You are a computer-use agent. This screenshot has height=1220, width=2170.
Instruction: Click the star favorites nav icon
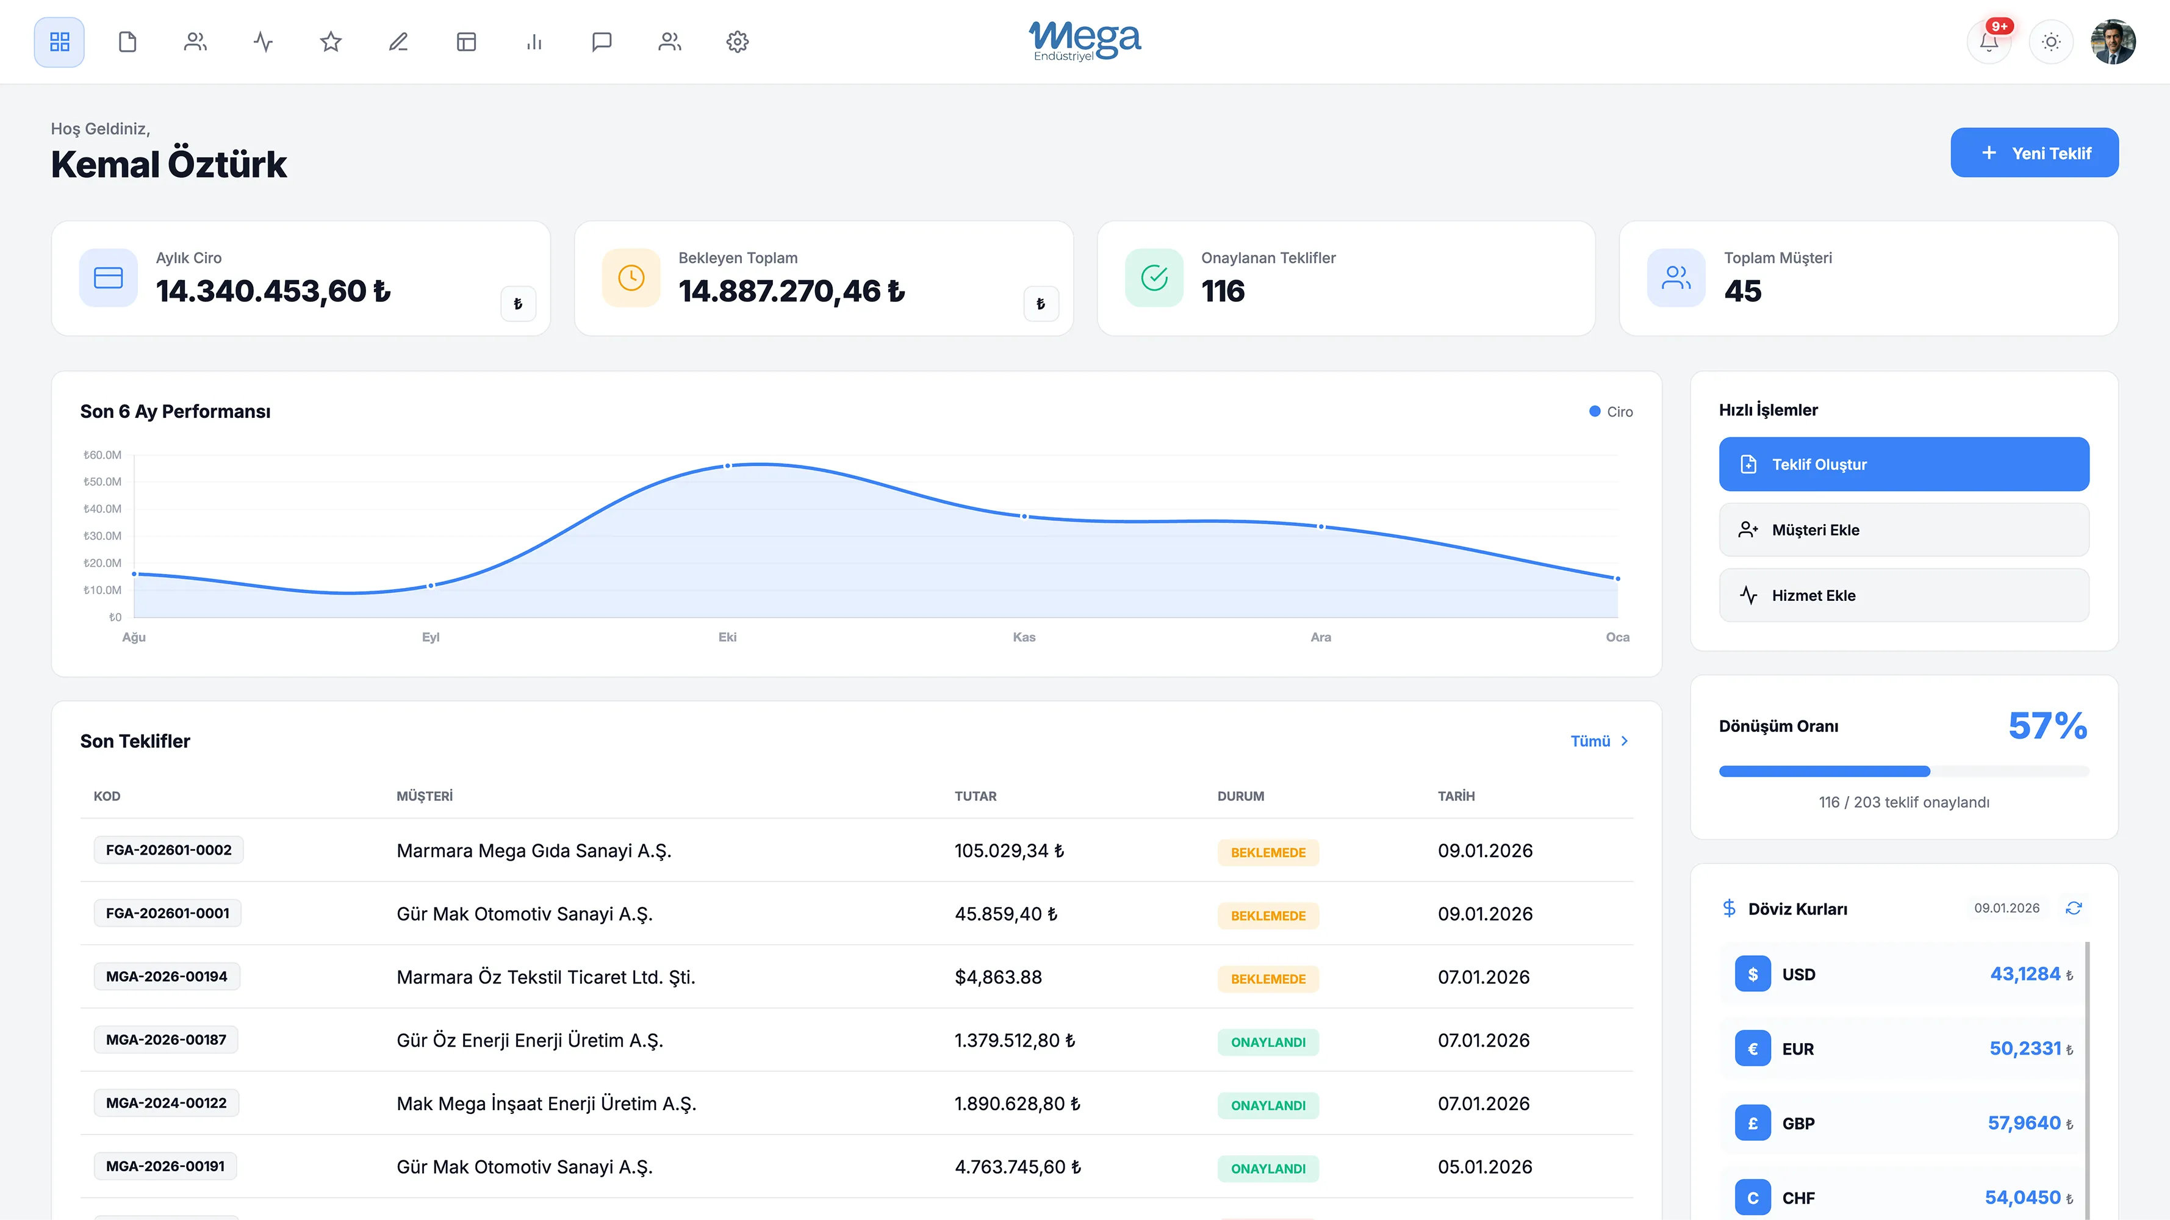pyautogui.click(x=330, y=41)
